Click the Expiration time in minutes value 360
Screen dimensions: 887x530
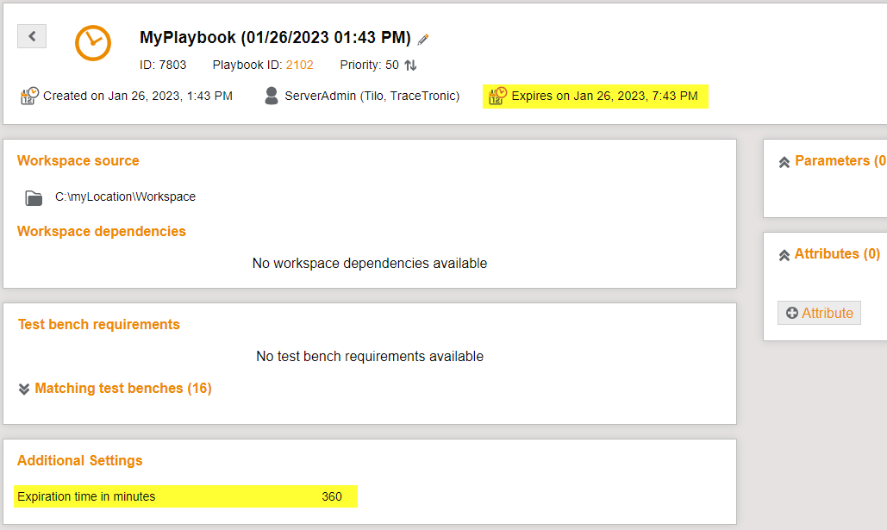tap(334, 496)
